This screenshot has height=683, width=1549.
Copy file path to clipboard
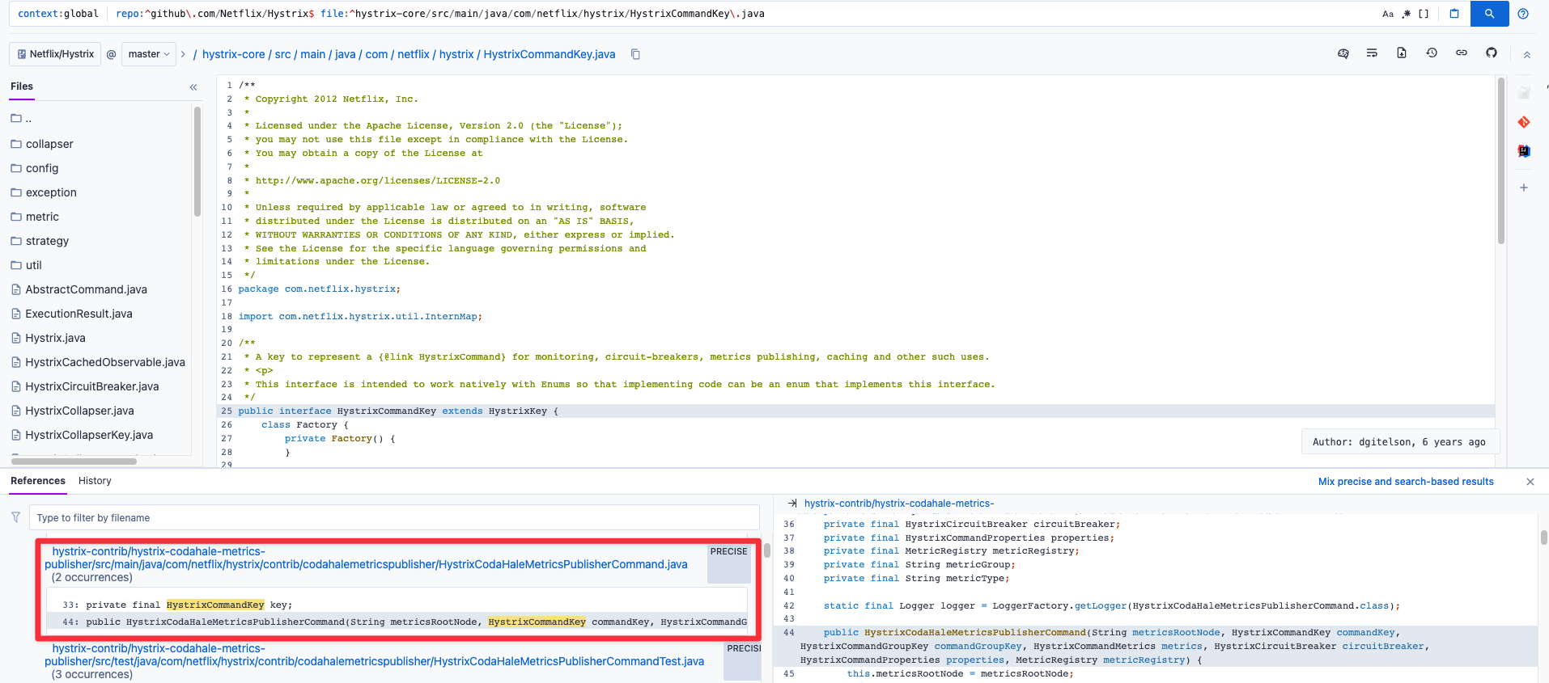coord(635,54)
